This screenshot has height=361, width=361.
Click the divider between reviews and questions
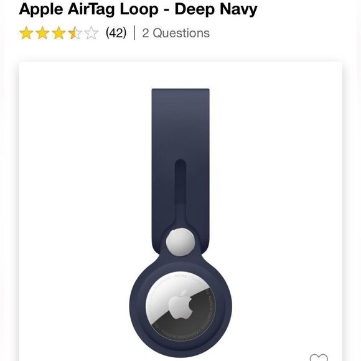coord(134,33)
